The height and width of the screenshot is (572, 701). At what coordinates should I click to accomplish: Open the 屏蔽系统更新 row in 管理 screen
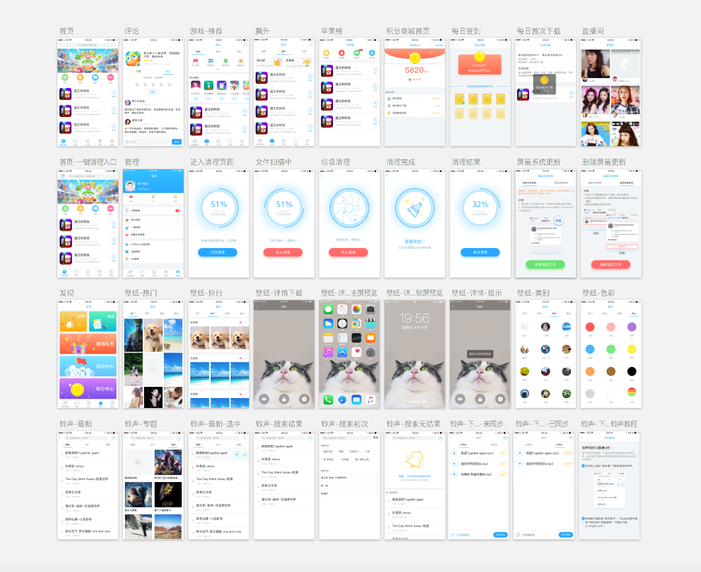(153, 235)
